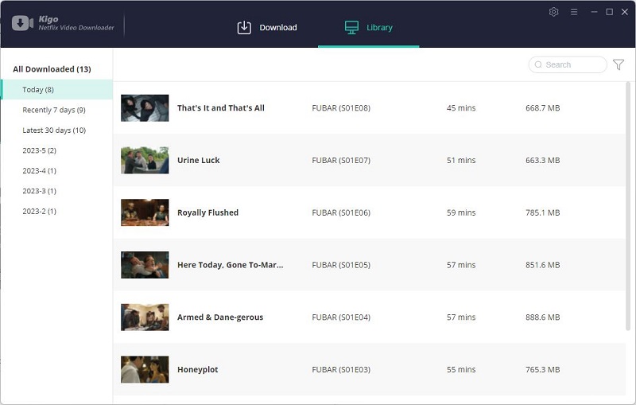Image resolution: width=636 pixels, height=405 pixels.
Task: Click the 785.1 MB file size
Action: 543,212
